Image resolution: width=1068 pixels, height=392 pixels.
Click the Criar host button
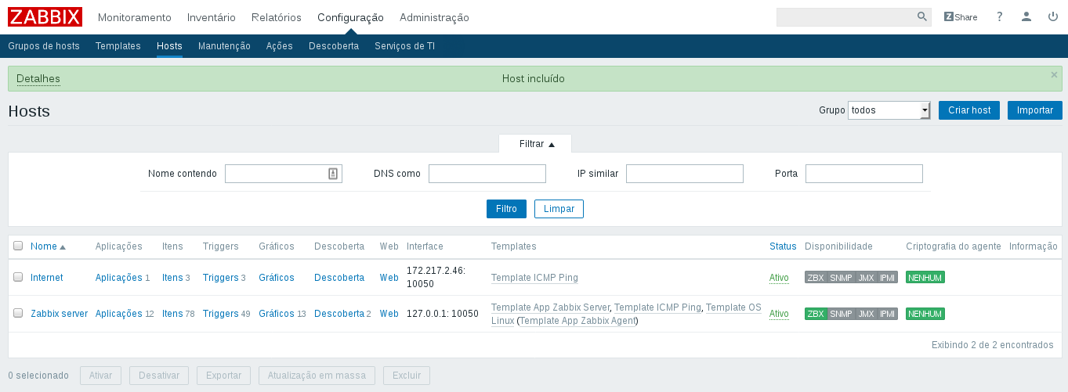(968, 110)
